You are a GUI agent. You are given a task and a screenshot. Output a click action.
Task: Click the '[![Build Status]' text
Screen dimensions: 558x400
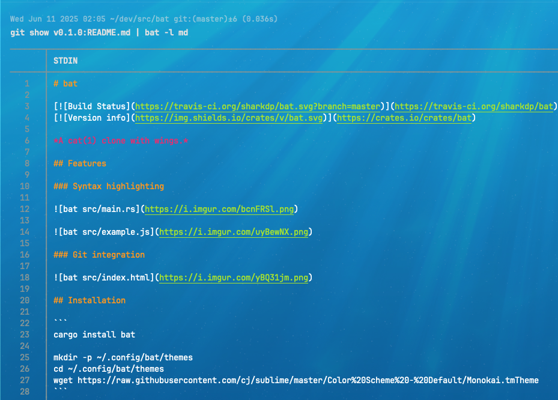click(92, 106)
